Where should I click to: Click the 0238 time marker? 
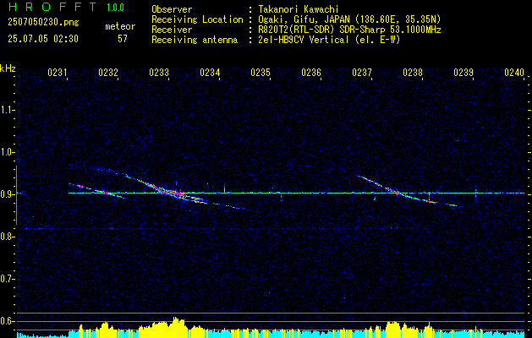coord(413,72)
